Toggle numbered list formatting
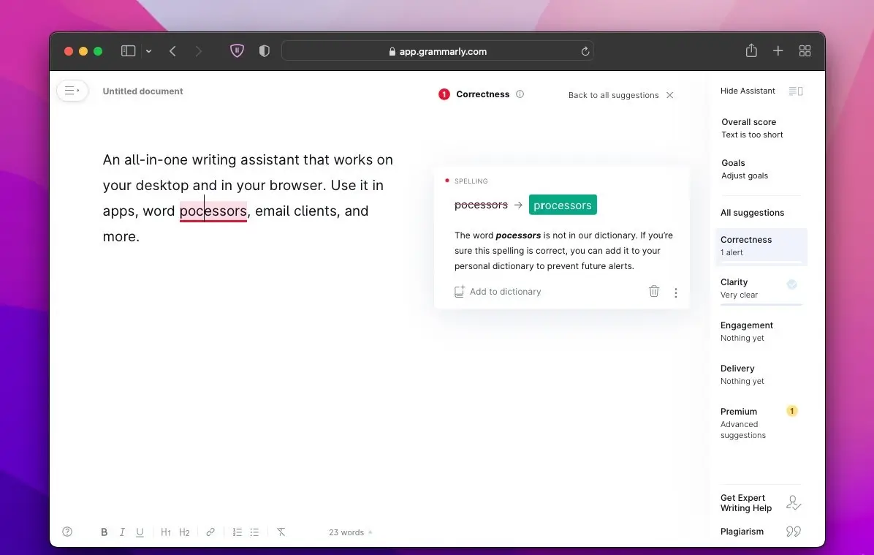The height and width of the screenshot is (555, 874). 237,532
